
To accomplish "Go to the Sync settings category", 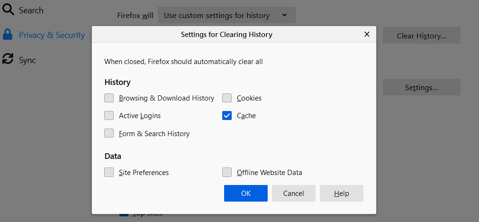I will click(27, 60).
